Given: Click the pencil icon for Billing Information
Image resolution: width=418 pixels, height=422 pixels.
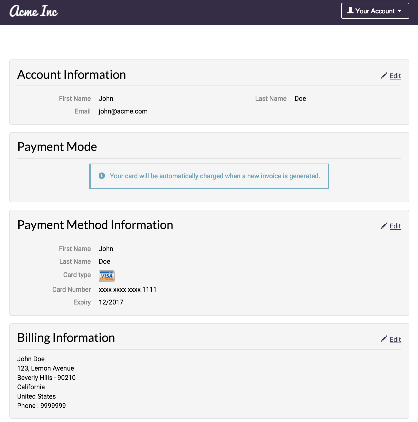Looking at the screenshot, I should point(384,339).
